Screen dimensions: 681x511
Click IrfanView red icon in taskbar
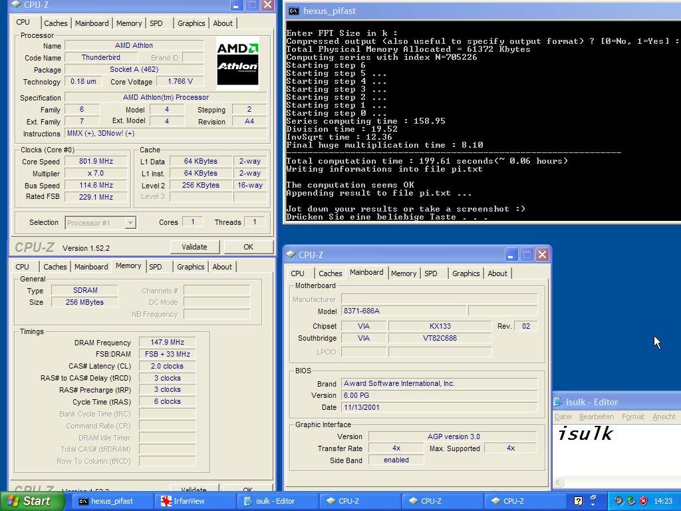tap(166, 501)
